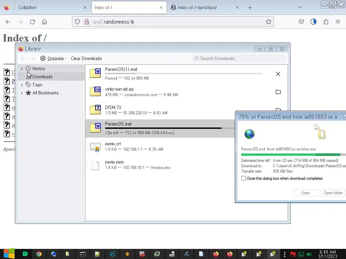Click the address bar URL field
The image size is (346, 259).
coord(173,22)
